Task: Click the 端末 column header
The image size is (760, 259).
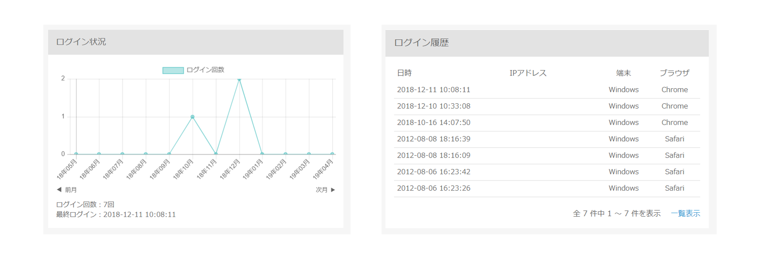Action: coord(623,73)
